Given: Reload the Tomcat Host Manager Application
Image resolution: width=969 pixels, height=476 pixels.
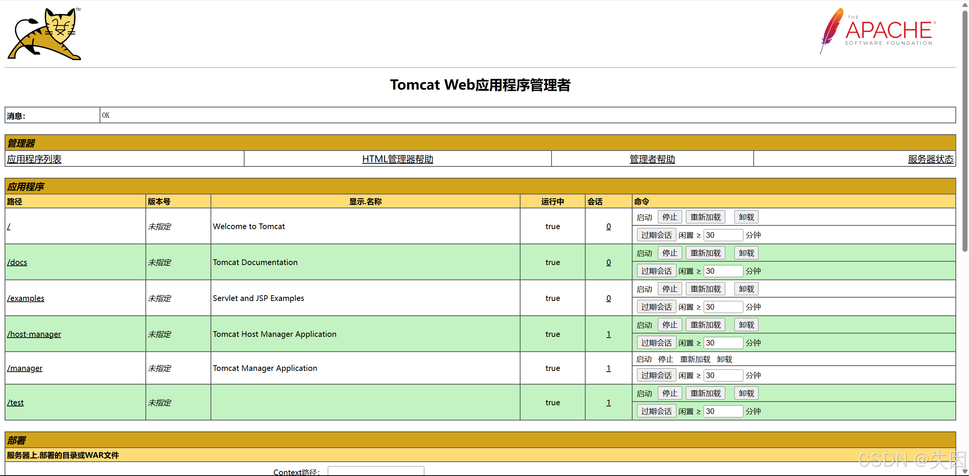Looking at the screenshot, I should (705, 325).
